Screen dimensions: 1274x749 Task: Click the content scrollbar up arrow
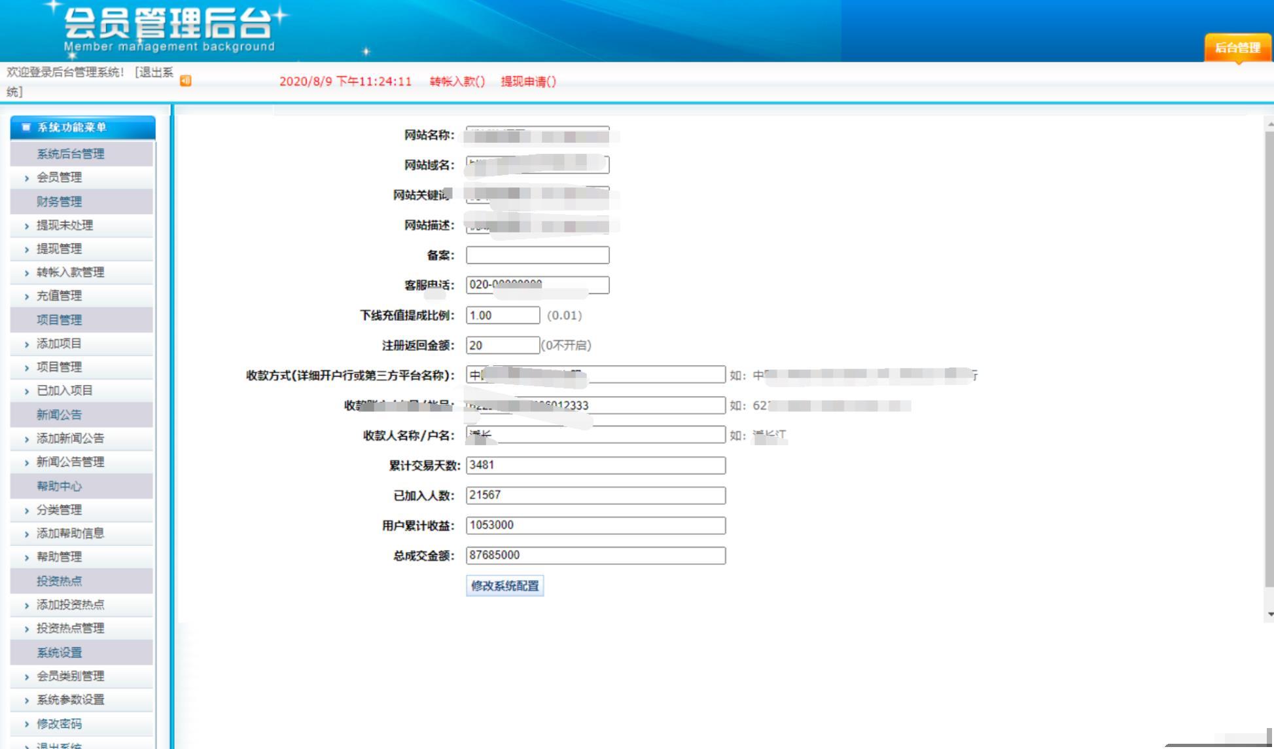[x=1270, y=123]
